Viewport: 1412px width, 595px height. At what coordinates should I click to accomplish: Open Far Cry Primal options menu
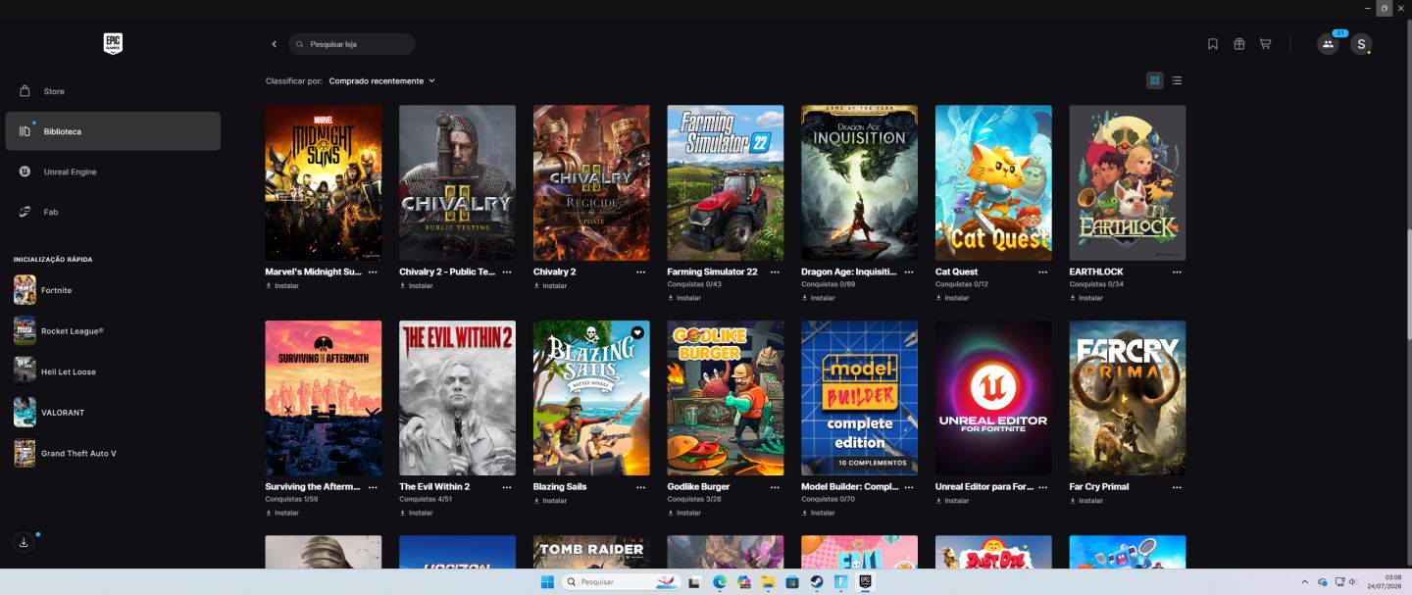click(x=1177, y=486)
